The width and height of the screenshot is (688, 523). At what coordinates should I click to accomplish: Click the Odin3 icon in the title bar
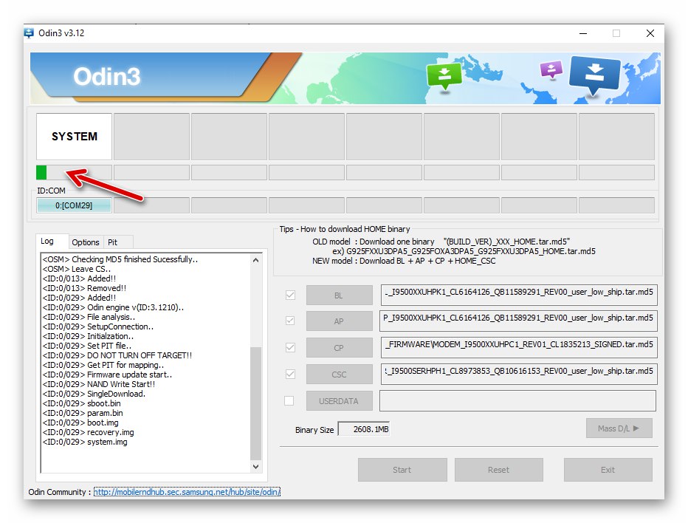[29, 33]
